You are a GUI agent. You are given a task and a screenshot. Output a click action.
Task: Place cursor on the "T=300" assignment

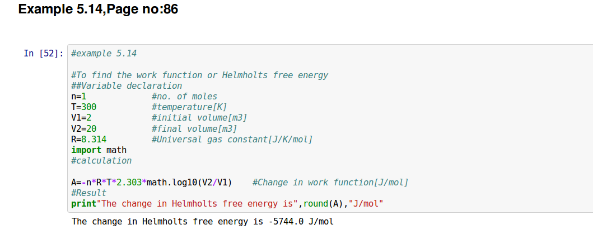[x=84, y=107]
